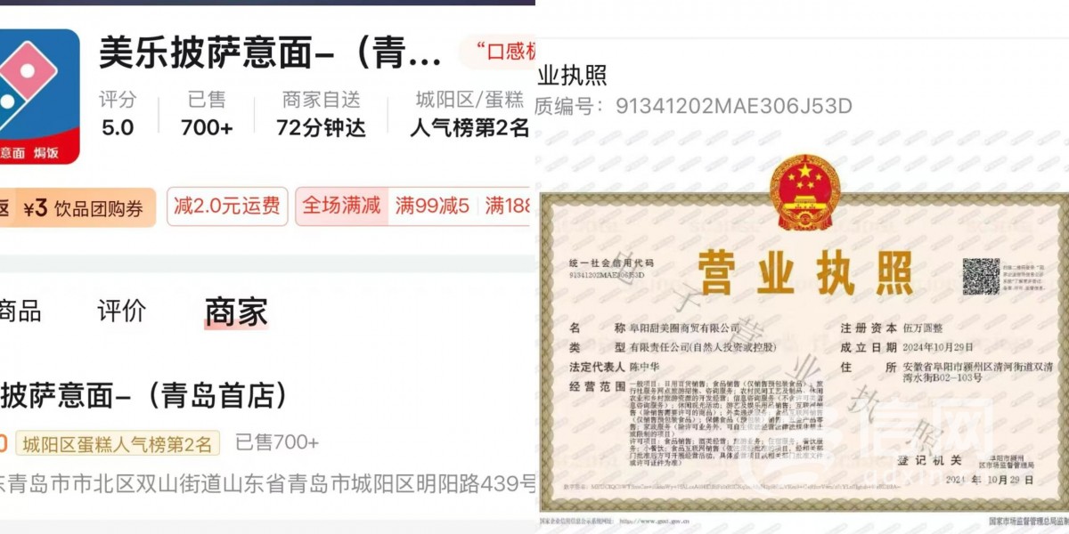Tap the store title 美乐披萨意面
1069x534 pixels.
click(x=270, y=53)
